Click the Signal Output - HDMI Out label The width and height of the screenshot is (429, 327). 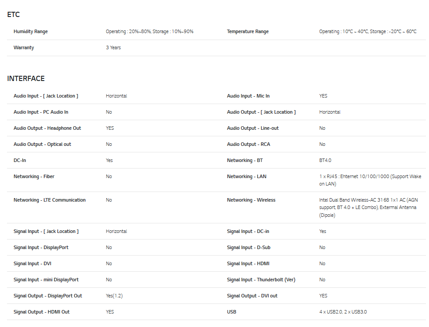click(41, 312)
